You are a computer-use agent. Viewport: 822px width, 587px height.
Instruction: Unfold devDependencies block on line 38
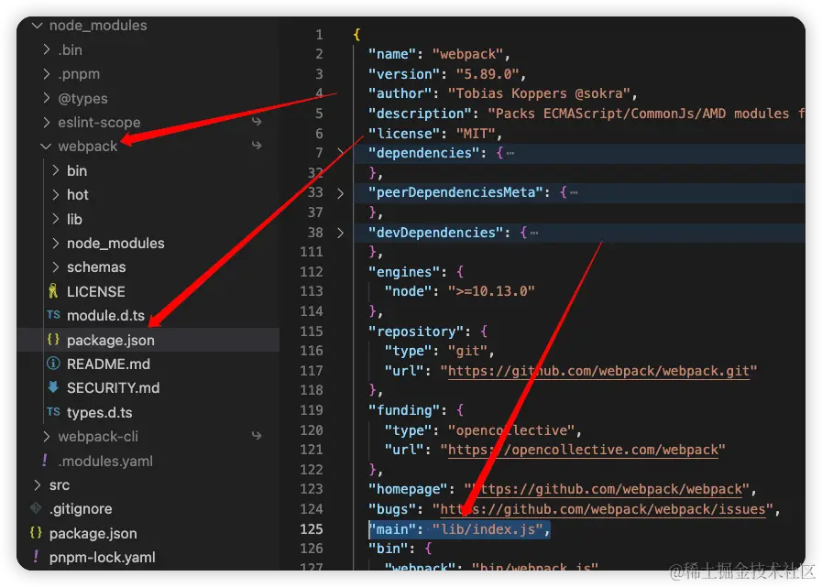[340, 233]
